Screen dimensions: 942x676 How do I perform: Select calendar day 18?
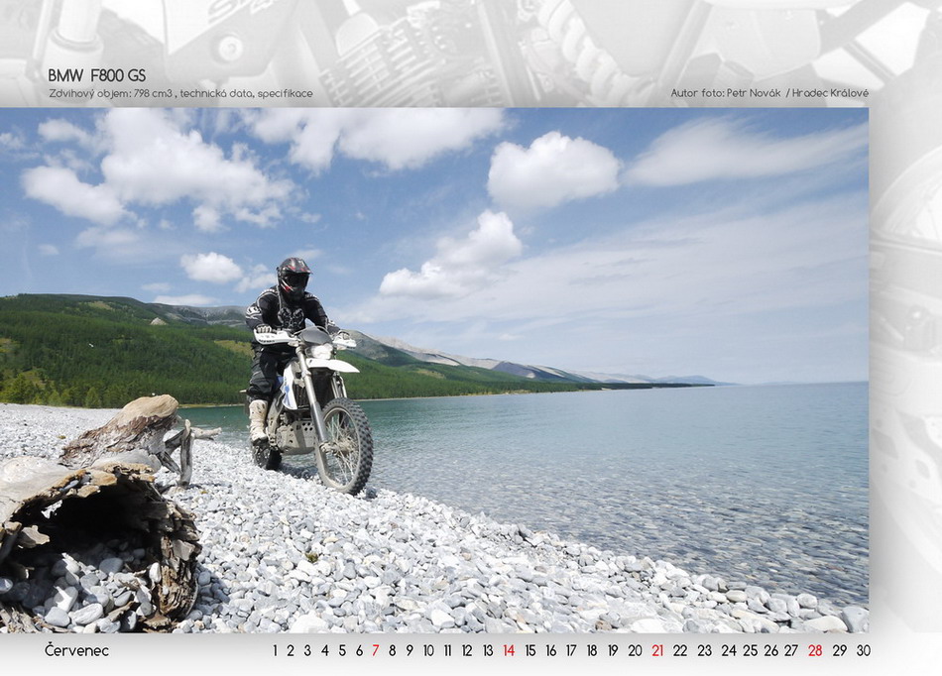[x=592, y=651]
